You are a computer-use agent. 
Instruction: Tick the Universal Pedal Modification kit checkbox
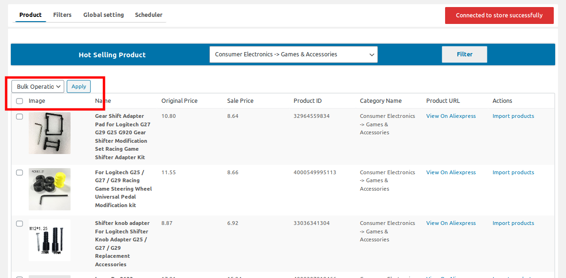tap(19, 173)
